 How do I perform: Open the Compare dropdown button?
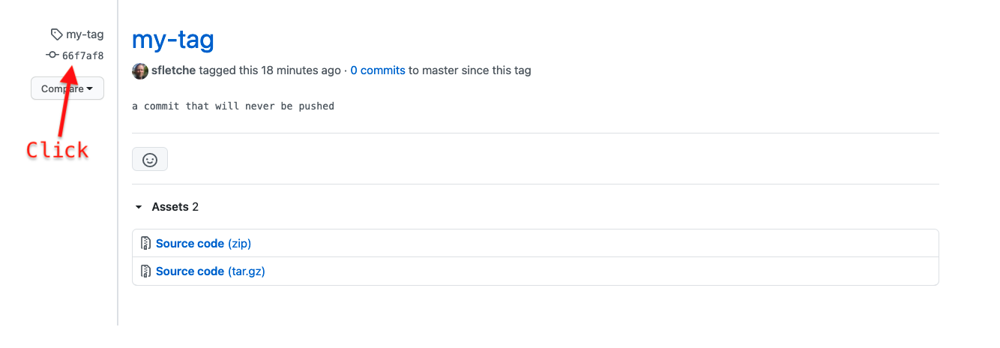[67, 88]
